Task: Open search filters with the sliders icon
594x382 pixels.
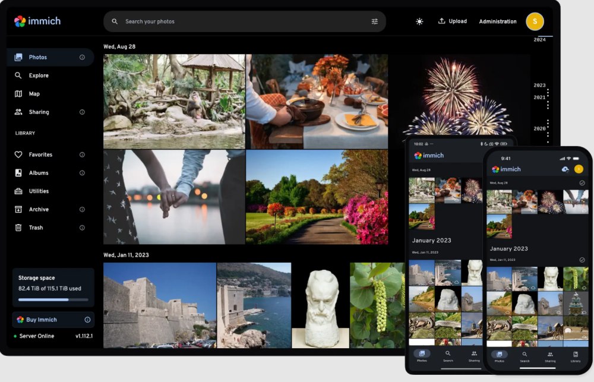Action: pyautogui.click(x=374, y=21)
